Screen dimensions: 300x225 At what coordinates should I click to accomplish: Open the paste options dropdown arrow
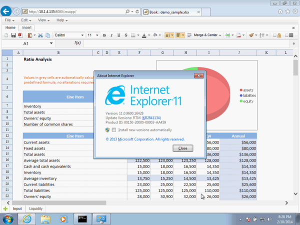pyautogui.click(x=34, y=35)
